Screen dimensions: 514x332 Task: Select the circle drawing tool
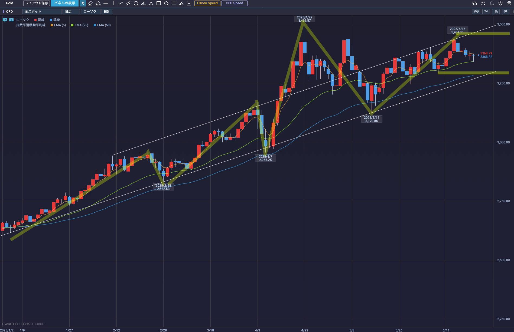(x=136, y=3)
